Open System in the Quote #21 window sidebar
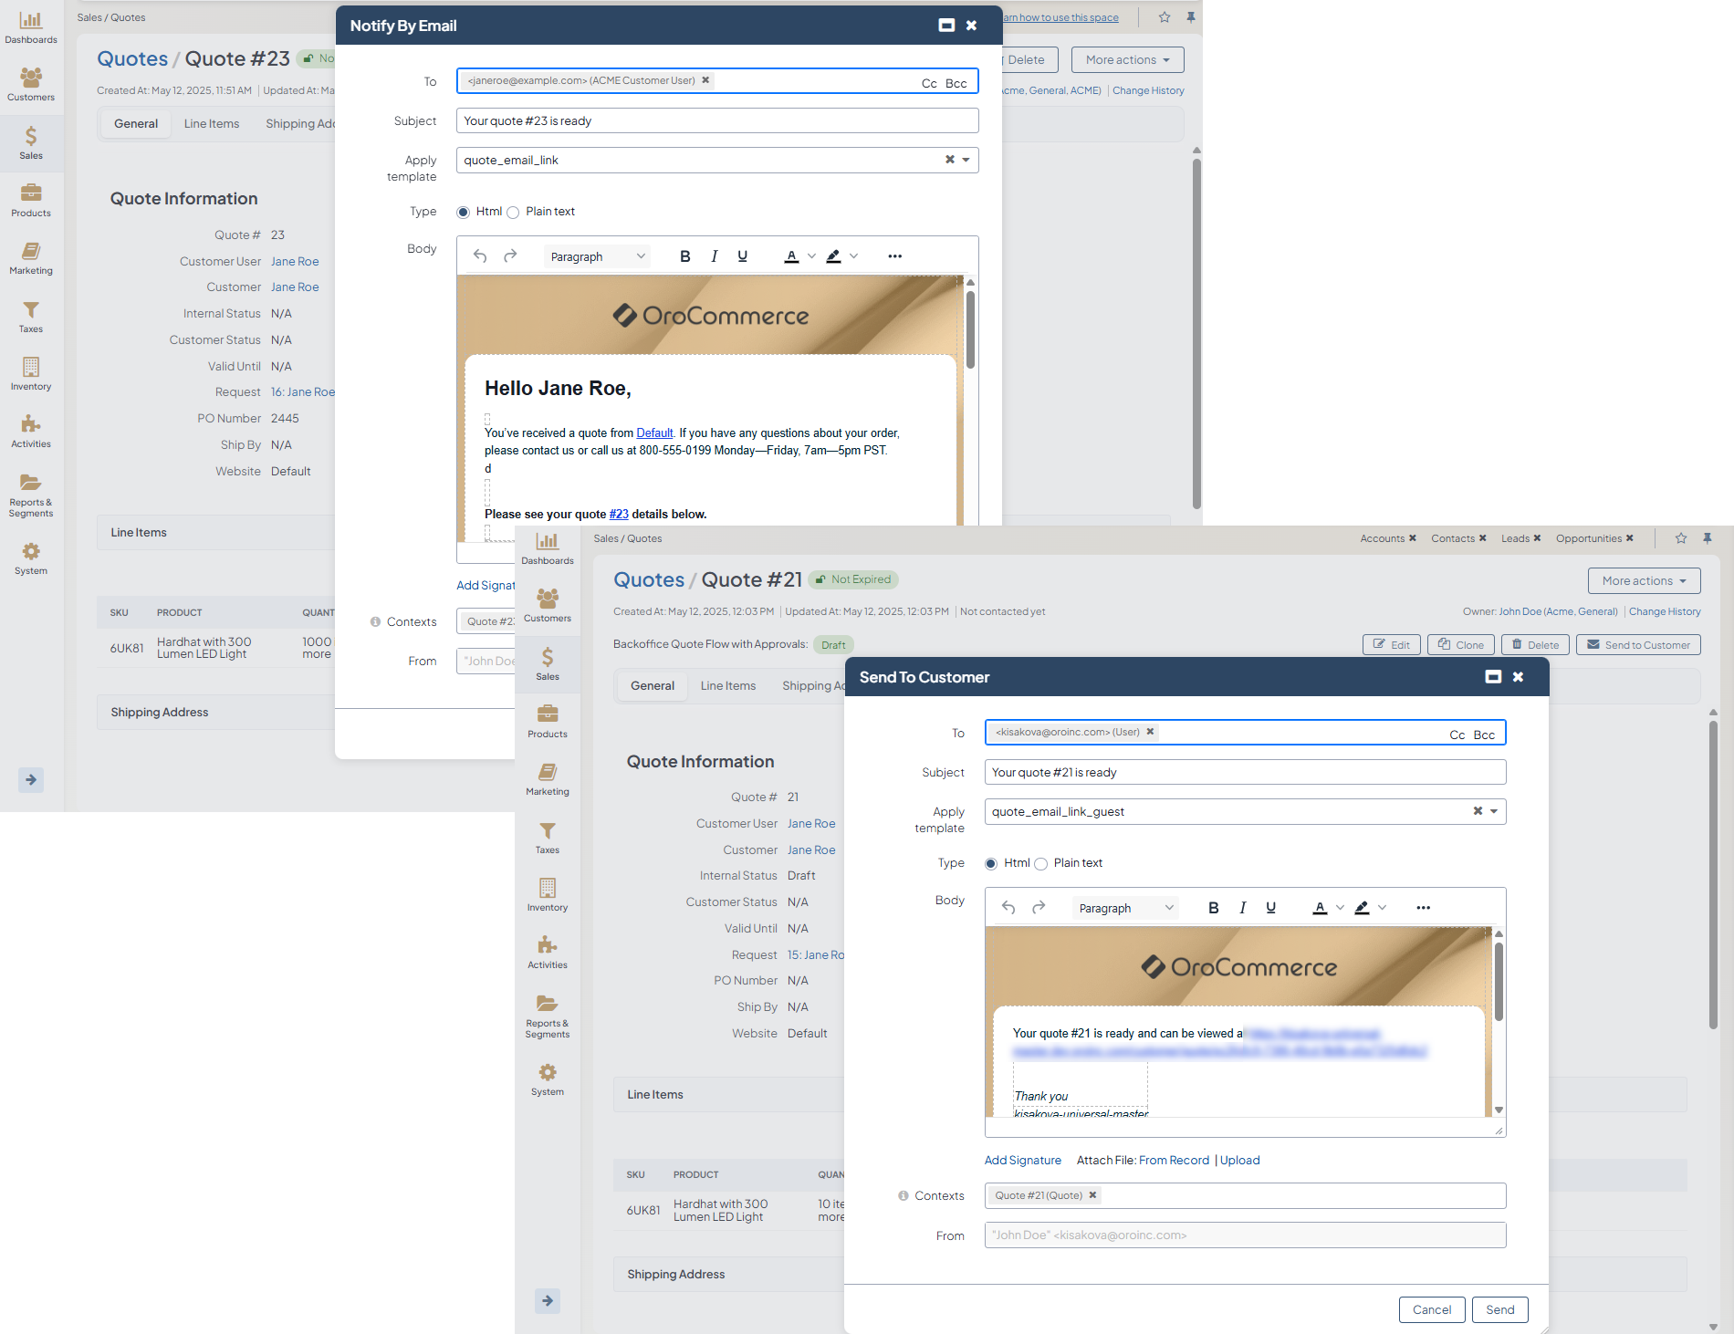 (548, 1079)
